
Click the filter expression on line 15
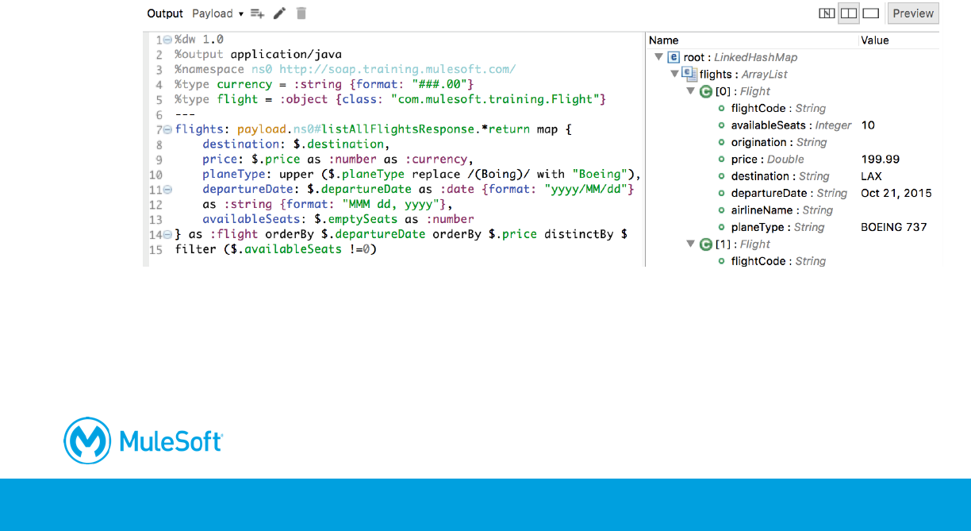276,249
